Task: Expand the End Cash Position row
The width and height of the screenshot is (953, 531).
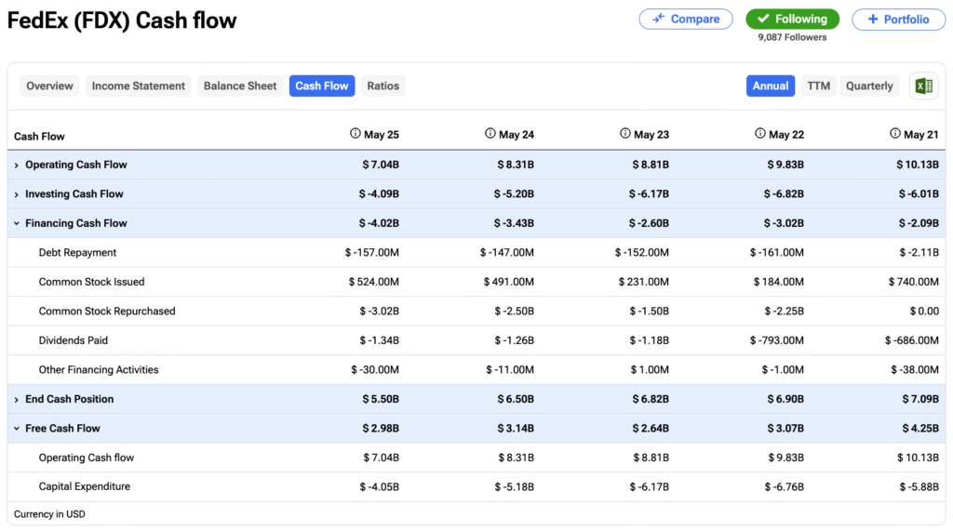Action: (17, 399)
